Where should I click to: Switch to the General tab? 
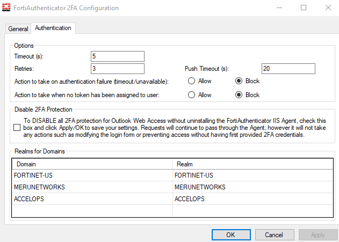click(x=18, y=28)
